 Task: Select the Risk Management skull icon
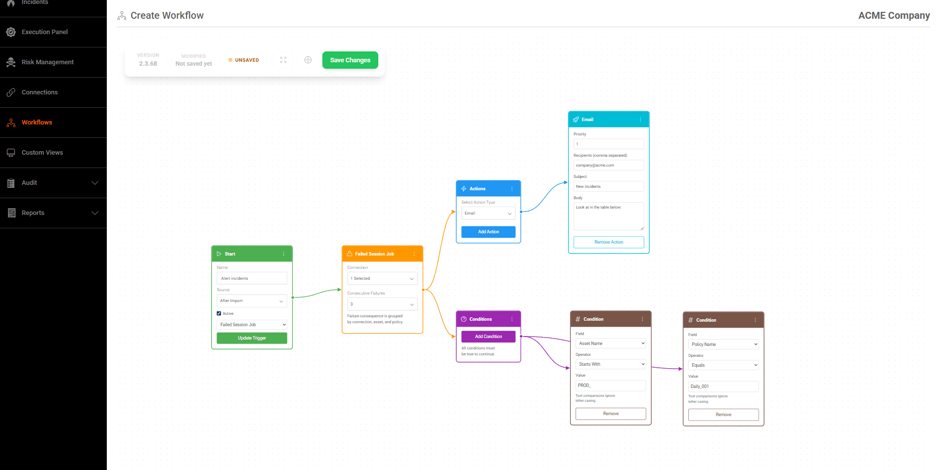tap(11, 62)
